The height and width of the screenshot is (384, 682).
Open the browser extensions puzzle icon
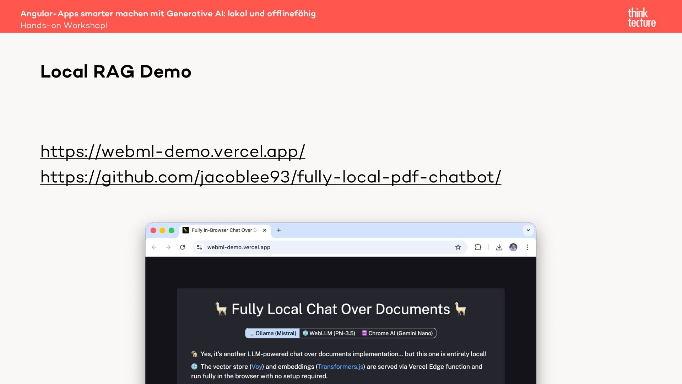click(478, 247)
